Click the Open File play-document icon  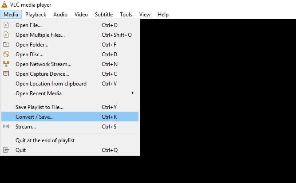pyautogui.click(x=6, y=25)
